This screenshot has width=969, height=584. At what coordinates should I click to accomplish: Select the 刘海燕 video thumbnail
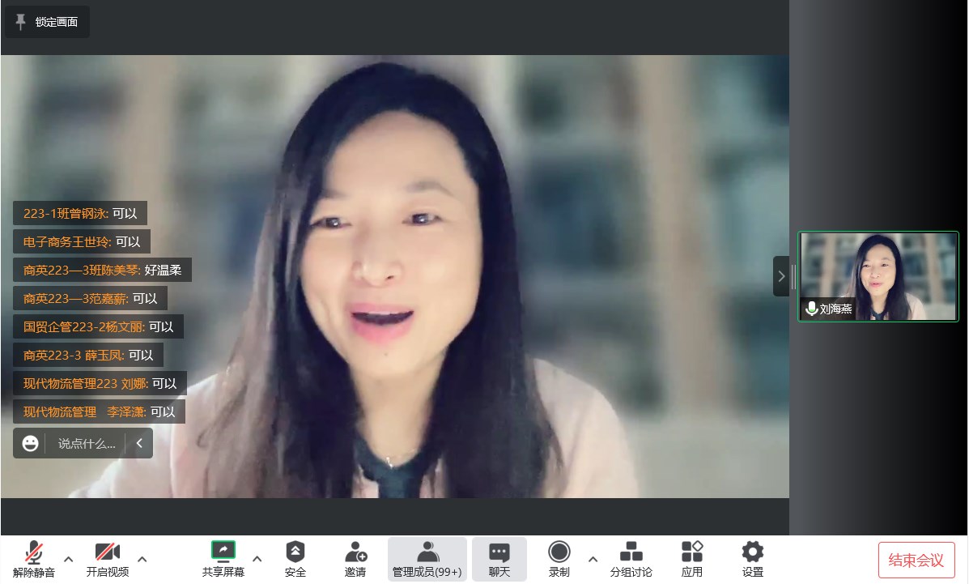point(878,276)
